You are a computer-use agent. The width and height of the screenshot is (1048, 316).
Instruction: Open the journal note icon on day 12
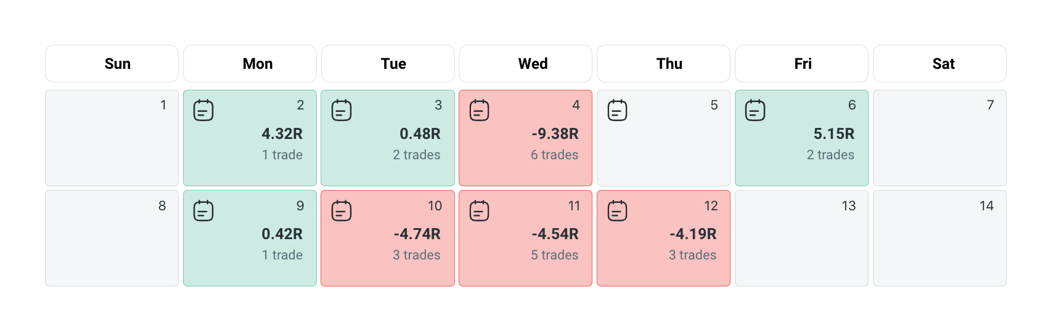[617, 211]
